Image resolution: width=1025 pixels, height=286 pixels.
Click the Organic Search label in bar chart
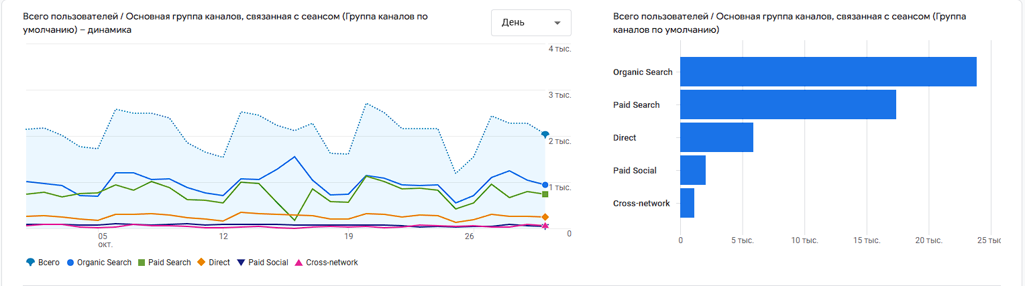coord(642,72)
